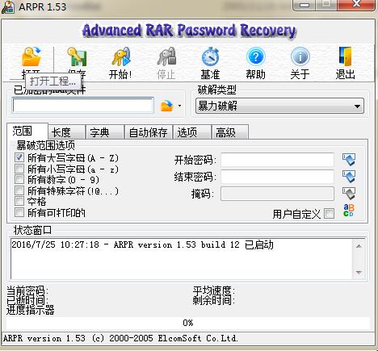This screenshot has width=378, height=351.
Task: Enable 所有数字 (0 - 9) checkbox
Action: pyautogui.click(x=19, y=179)
